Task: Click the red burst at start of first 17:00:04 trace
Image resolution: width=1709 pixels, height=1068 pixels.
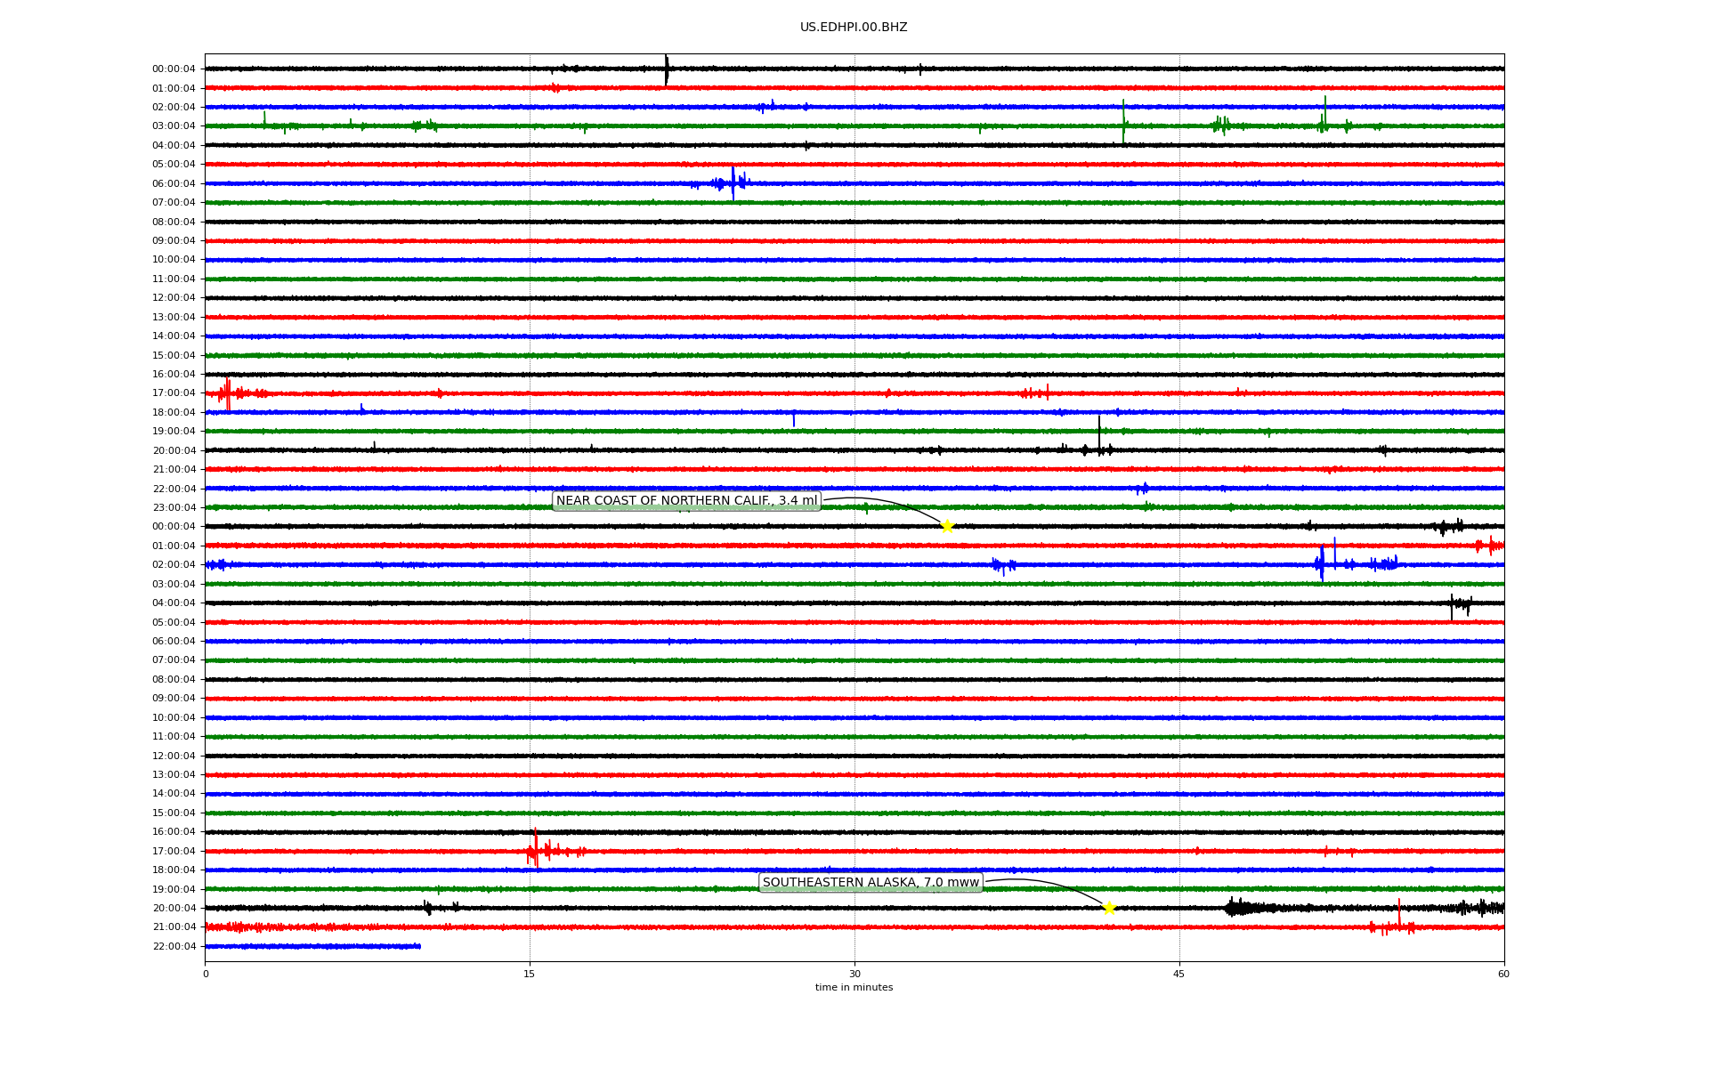Action: (x=227, y=392)
